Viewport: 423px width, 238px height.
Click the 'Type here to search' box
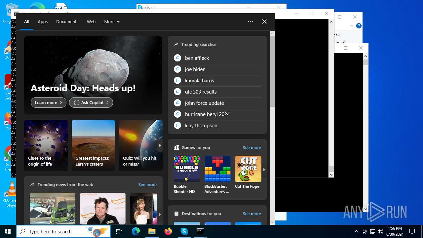coord(63,231)
